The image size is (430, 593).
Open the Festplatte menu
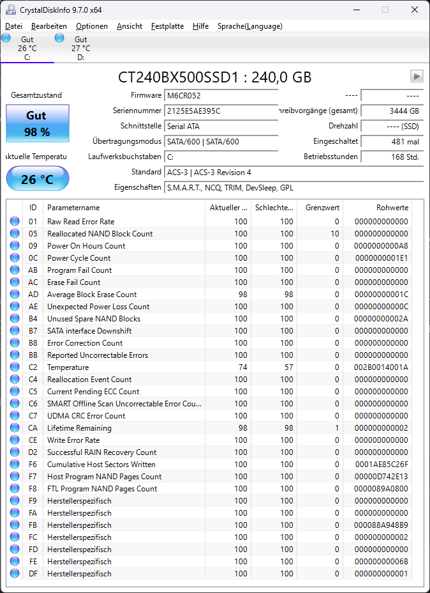(x=167, y=26)
